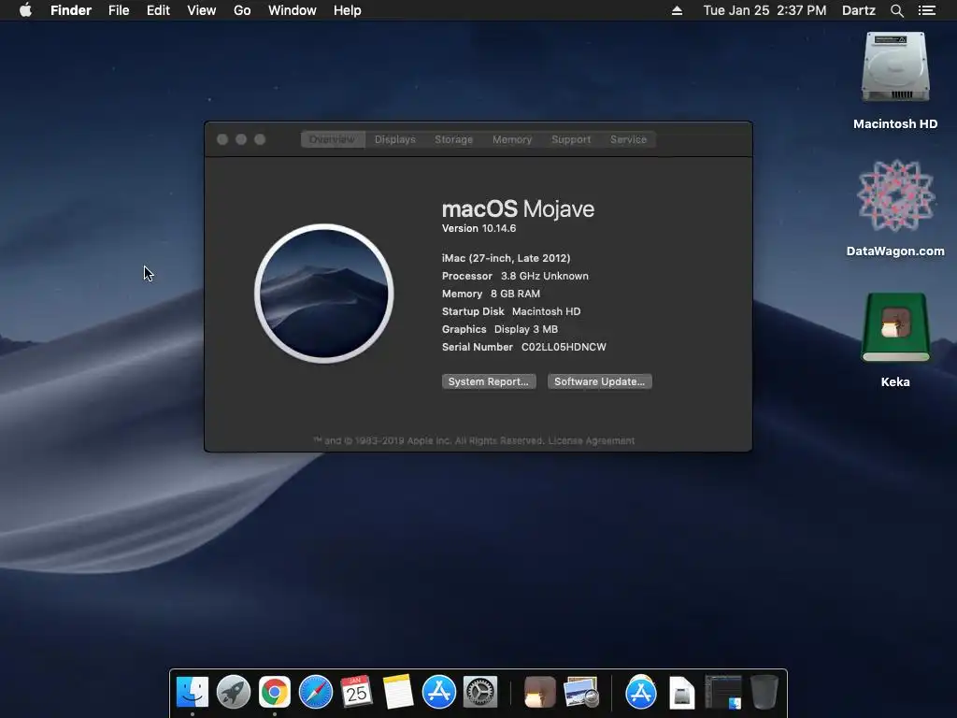Image resolution: width=957 pixels, height=718 pixels.
Task: Open Spotlight search magnifier
Action: (x=896, y=10)
